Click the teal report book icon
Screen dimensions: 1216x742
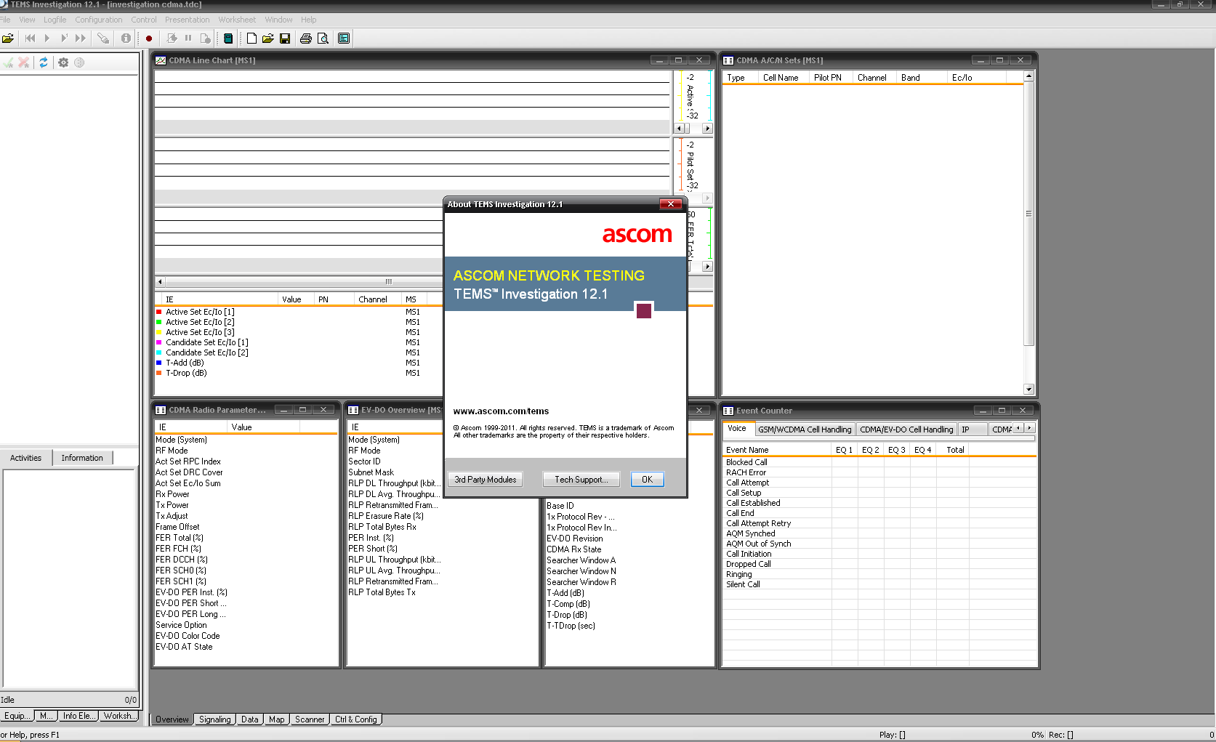click(x=228, y=39)
